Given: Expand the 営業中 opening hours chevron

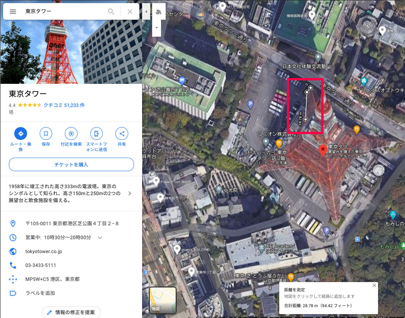Looking at the screenshot, I should point(100,238).
